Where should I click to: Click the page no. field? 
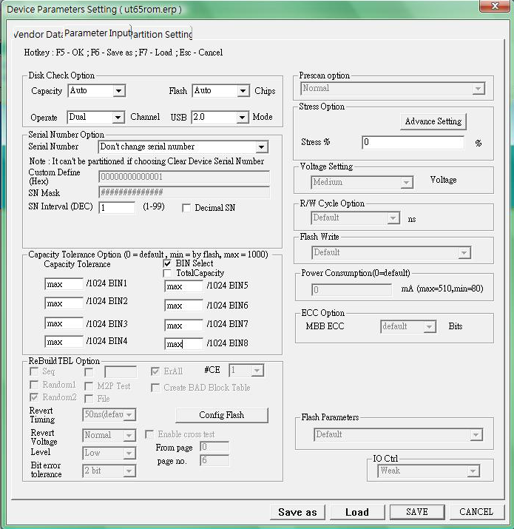pyautogui.click(x=214, y=460)
